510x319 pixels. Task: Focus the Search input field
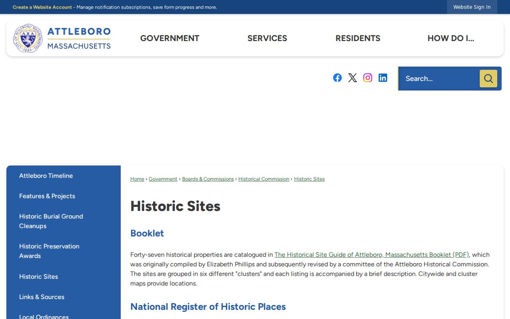click(439, 79)
